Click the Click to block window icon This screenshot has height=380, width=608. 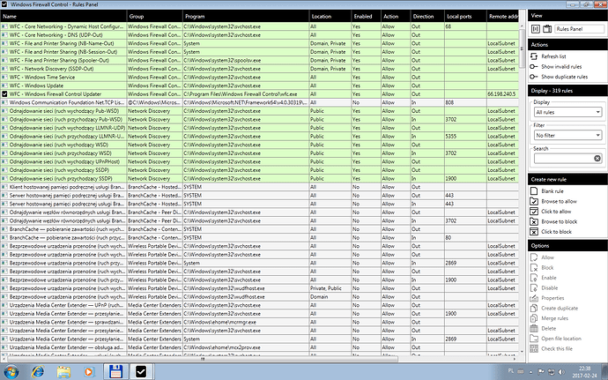[534, 231]
